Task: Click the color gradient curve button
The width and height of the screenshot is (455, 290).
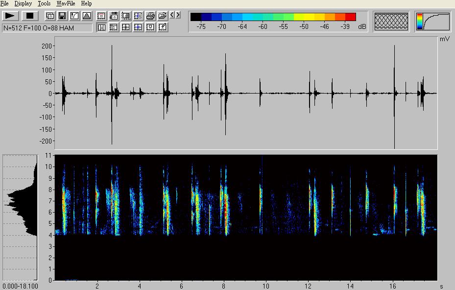Action: click(x=433, y=22)
